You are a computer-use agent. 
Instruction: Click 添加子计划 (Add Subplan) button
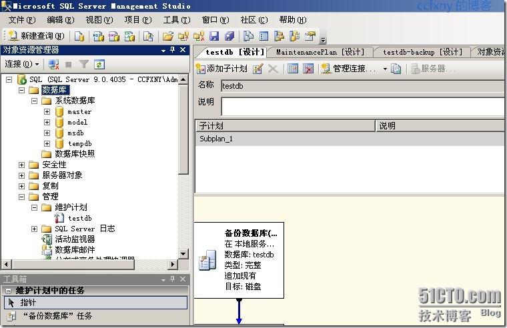click(x=221, y=69)
